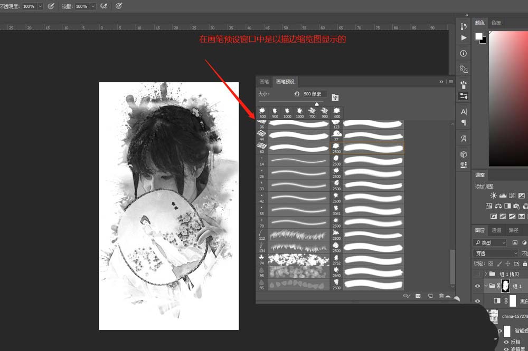The width and height of the screenshot is (528, 351).
Task: Add an Exposure adjustment
Action: tap(521, 196)
